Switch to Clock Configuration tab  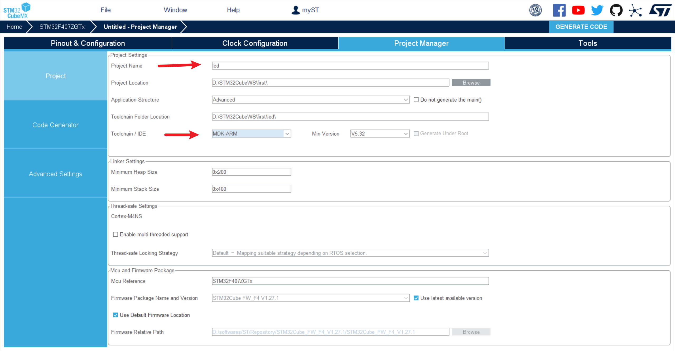click(x=255, y=43)
